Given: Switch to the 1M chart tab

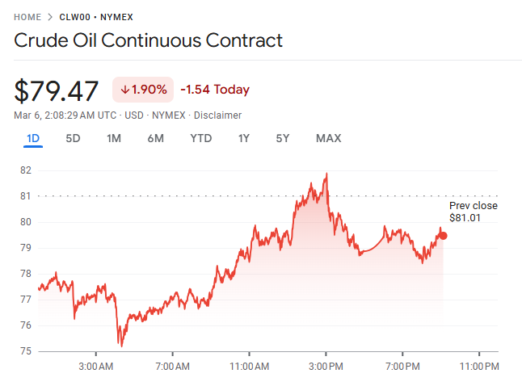Looking at the screenshot, I should coord(114,138).
